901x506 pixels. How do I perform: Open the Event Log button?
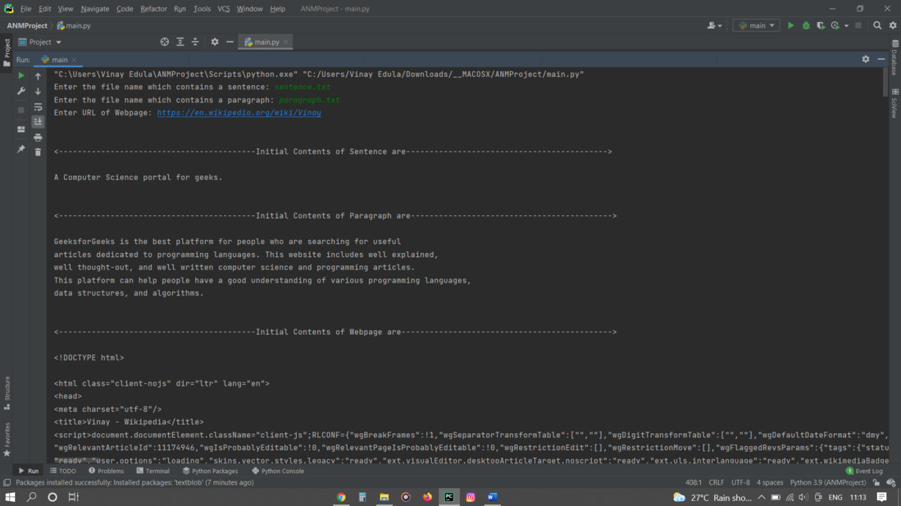[864, 471]
